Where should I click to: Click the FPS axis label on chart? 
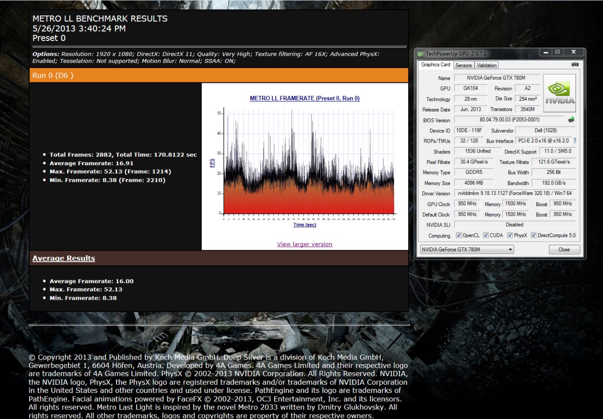212,163
